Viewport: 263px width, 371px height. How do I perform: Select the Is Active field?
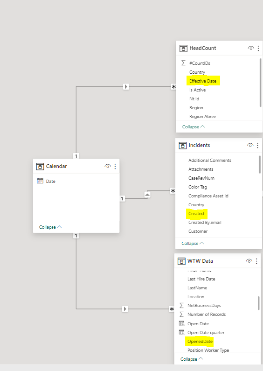[x=198, y=90]
